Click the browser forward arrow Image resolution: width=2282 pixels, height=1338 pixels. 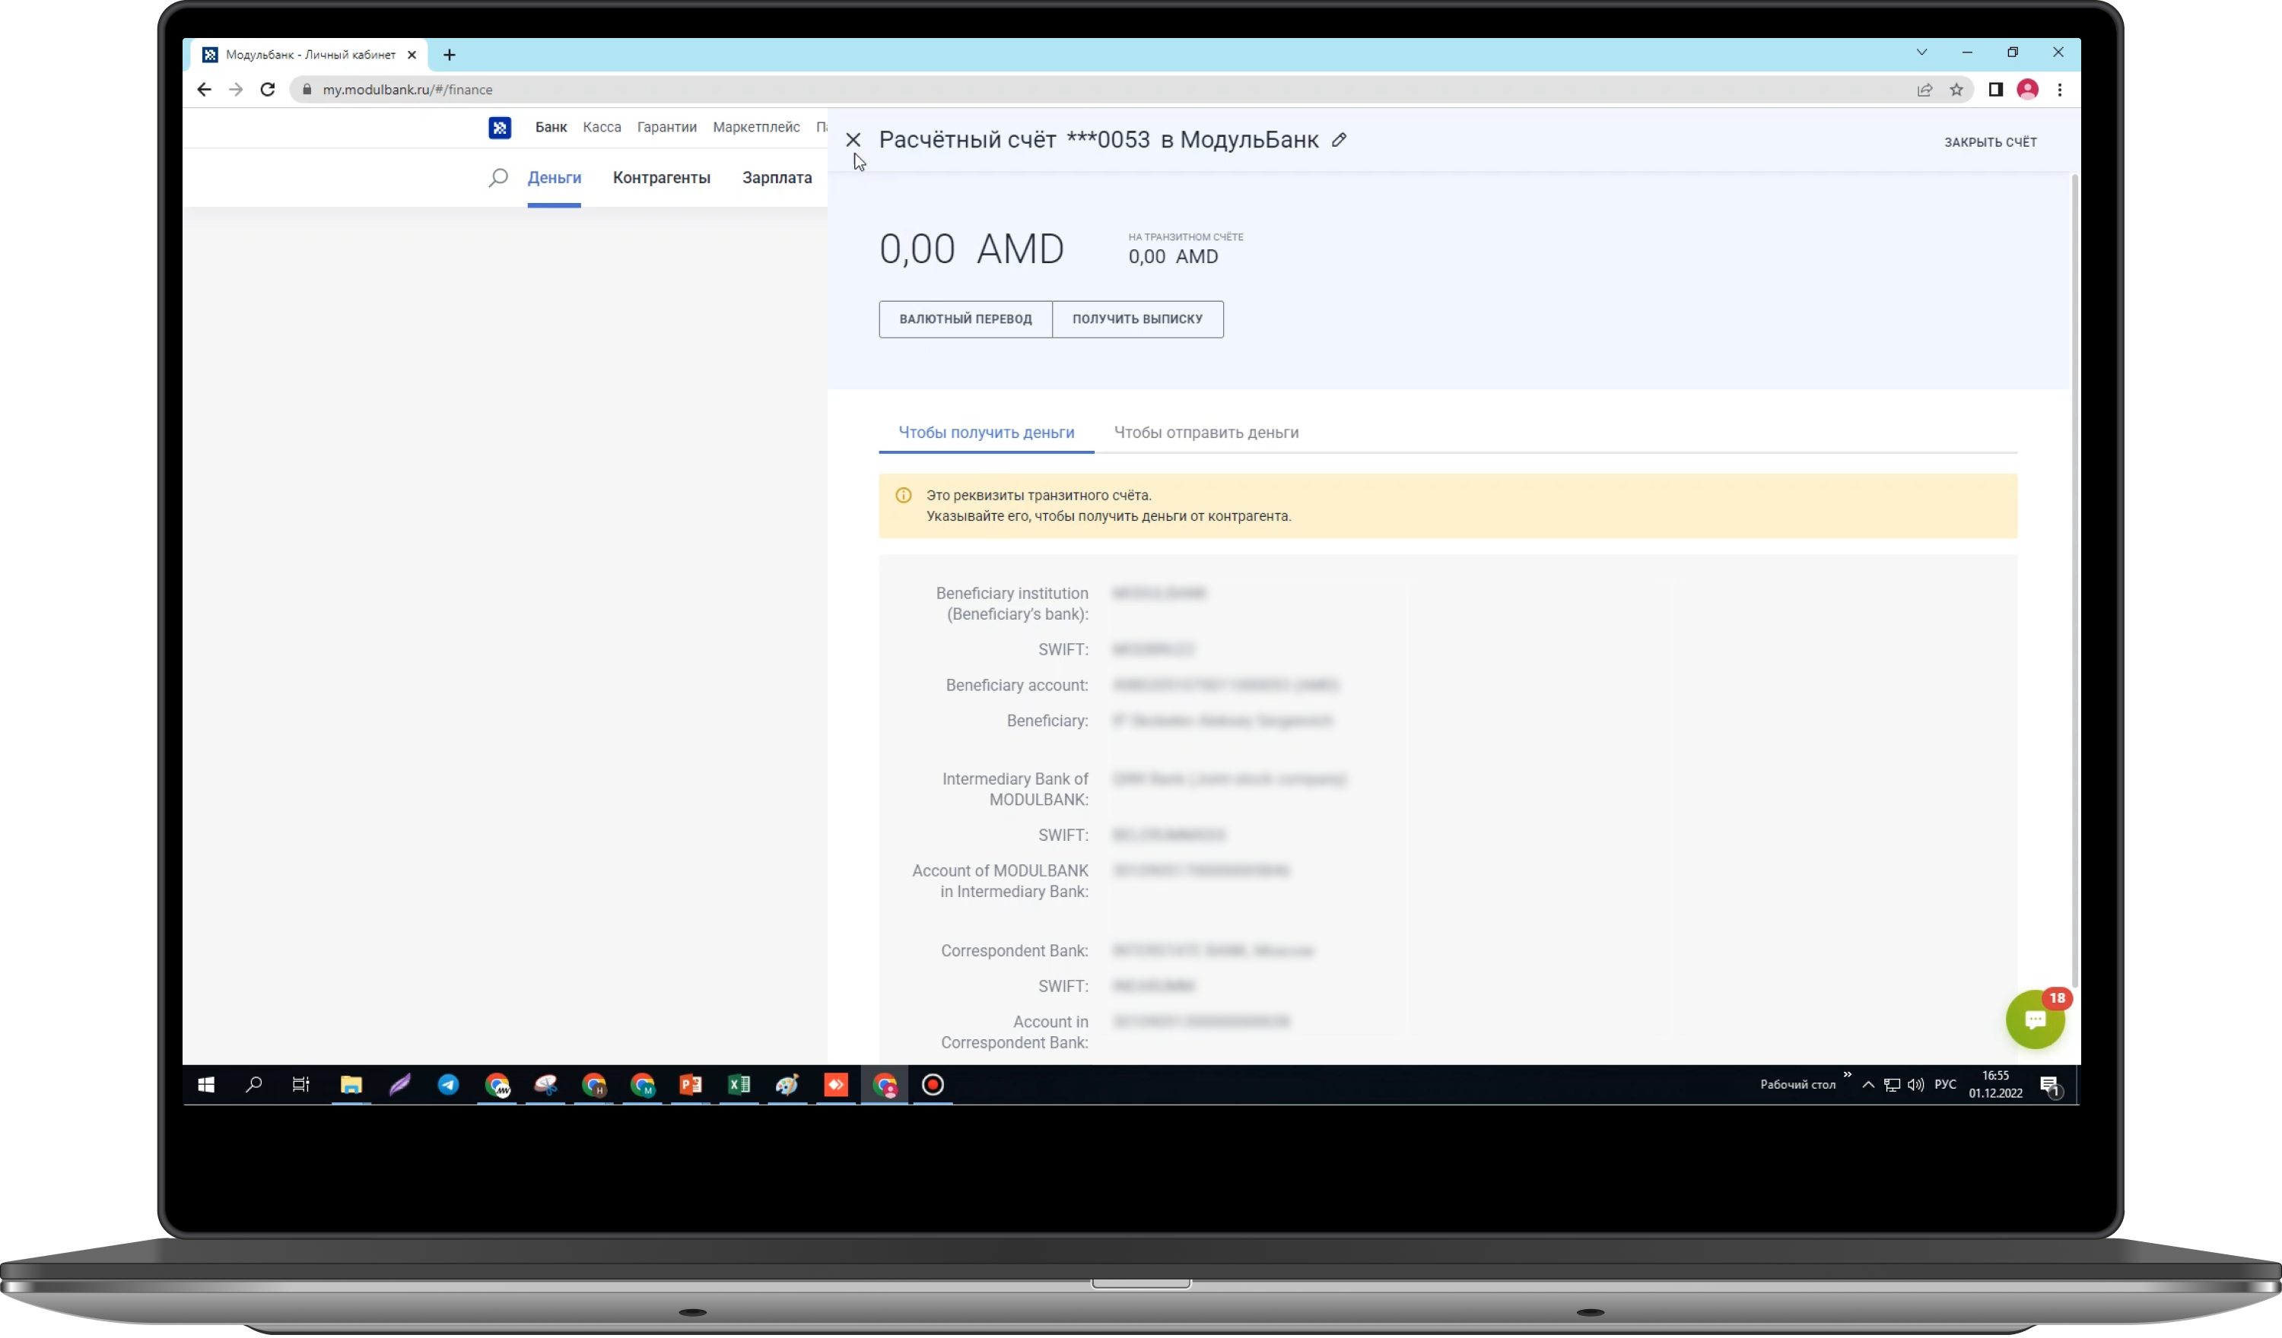tap(236, 90)
